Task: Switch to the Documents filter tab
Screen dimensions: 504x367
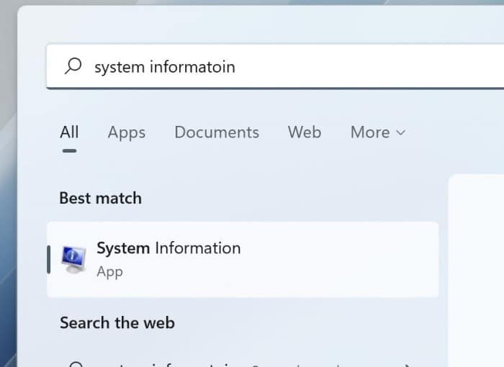Action: point(217,132)
